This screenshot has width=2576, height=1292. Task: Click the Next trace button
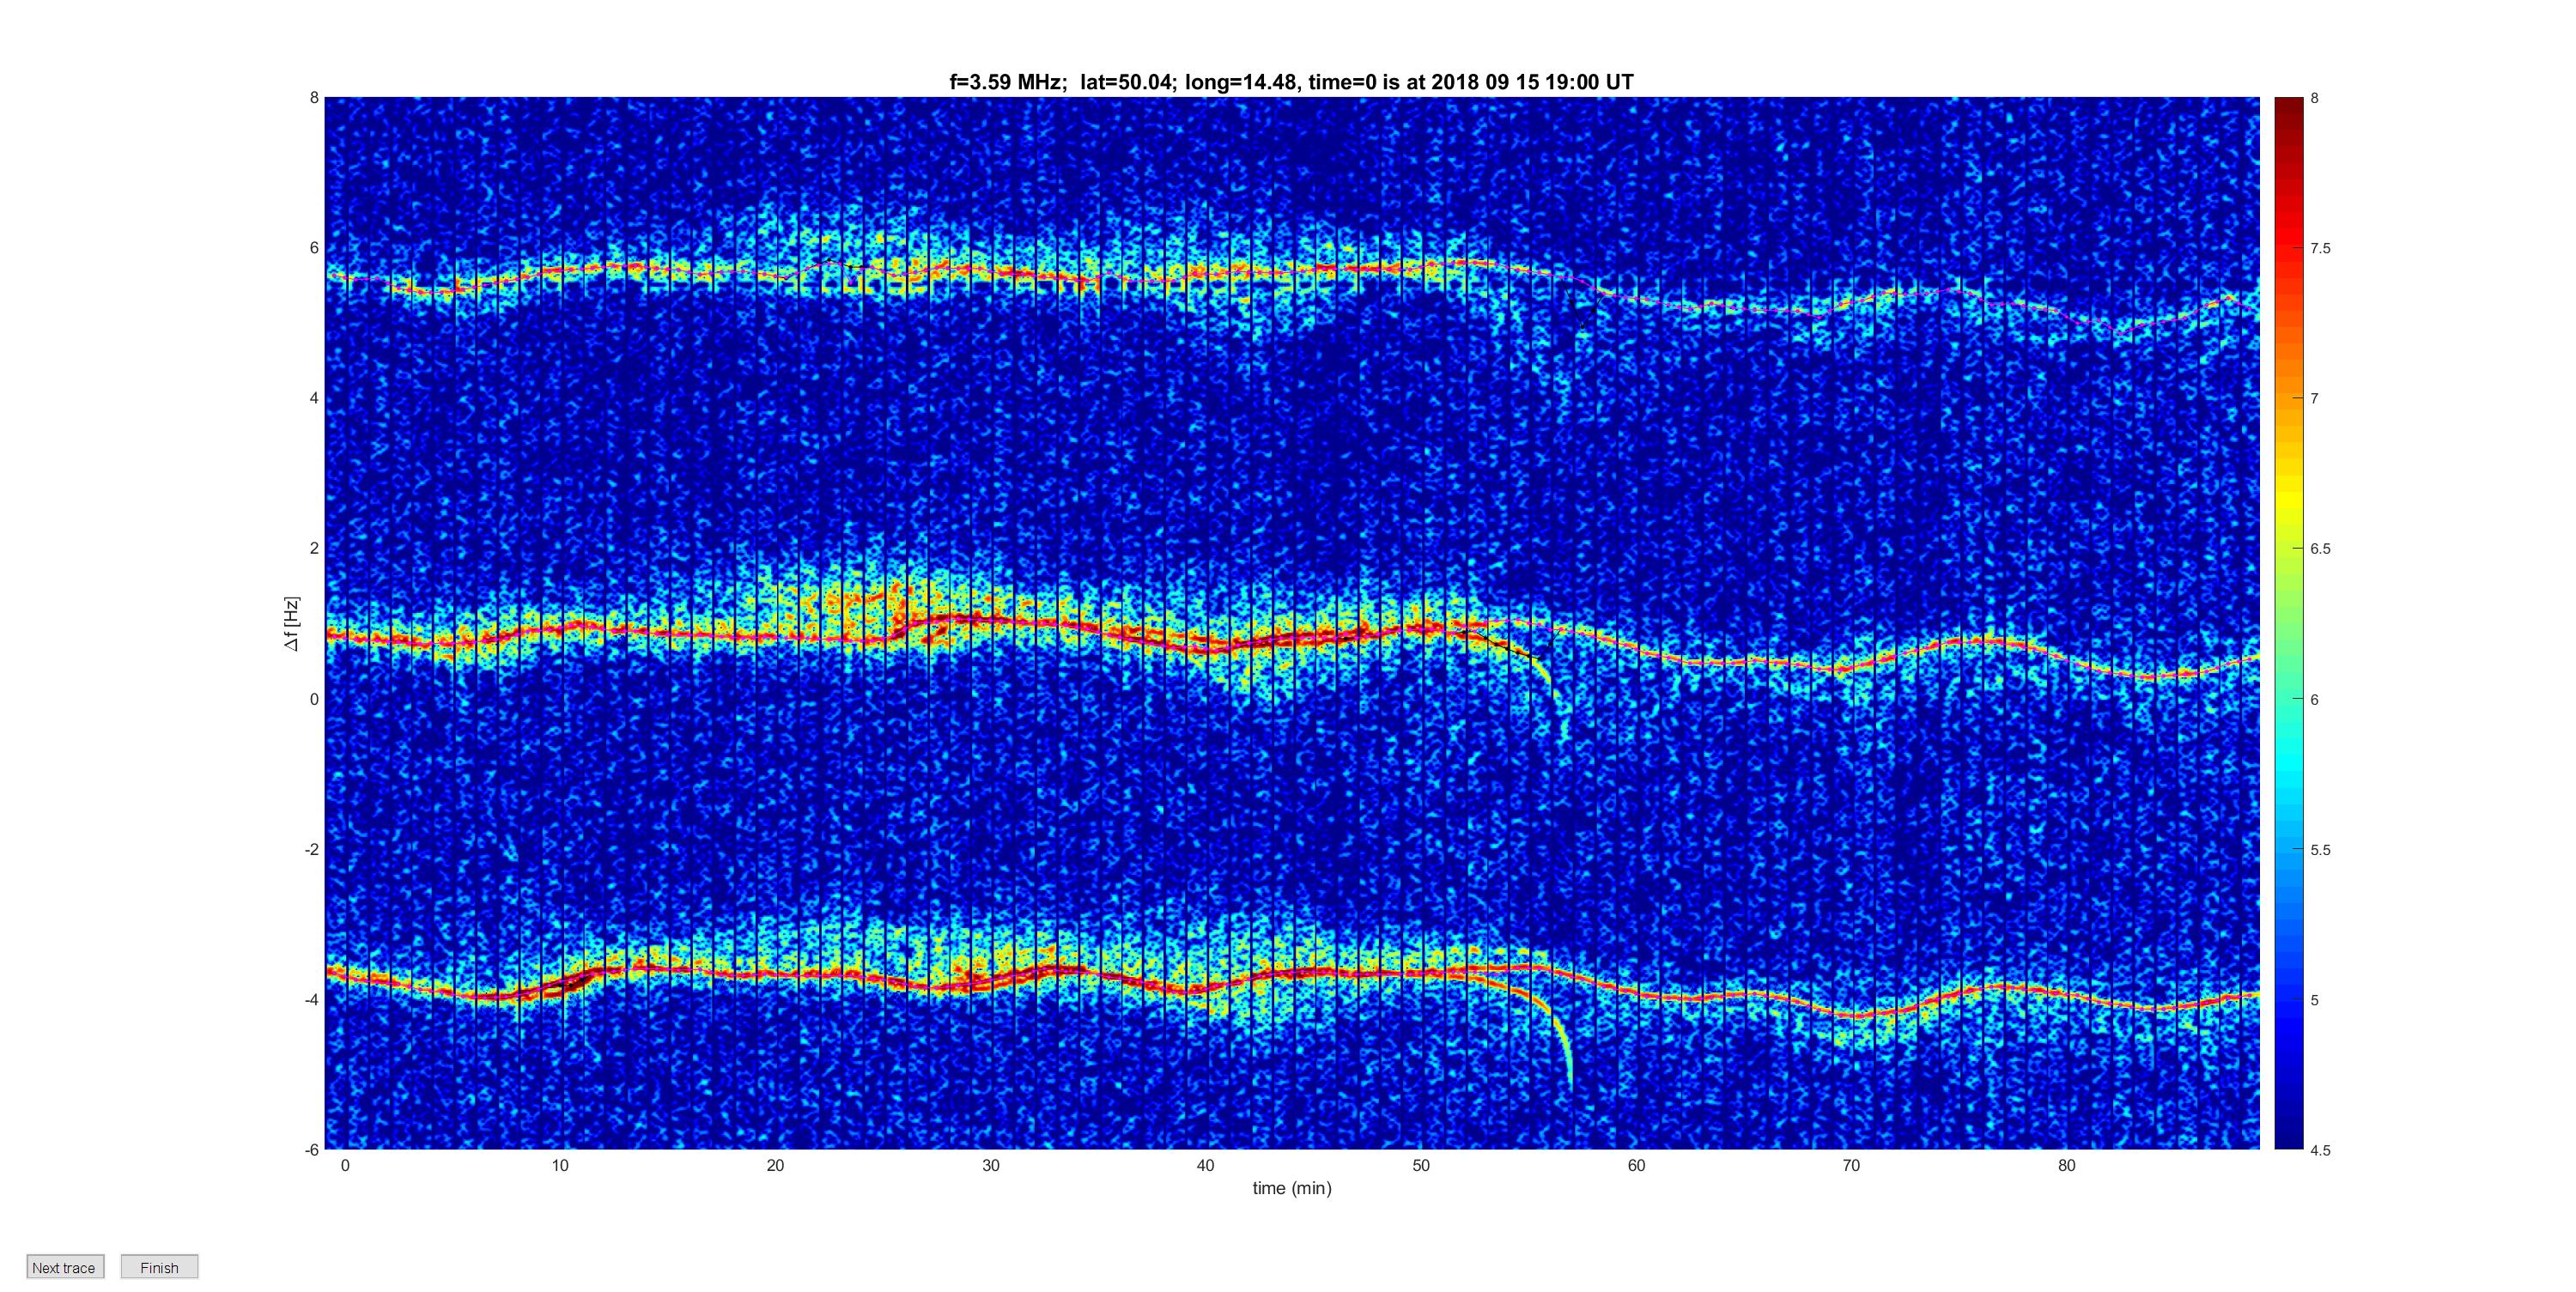click(65, 1267)
